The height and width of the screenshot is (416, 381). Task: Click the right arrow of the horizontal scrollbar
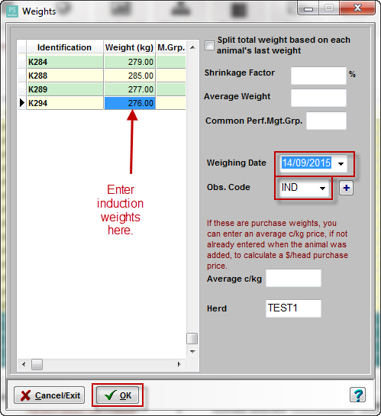click(x=179, y=364)
